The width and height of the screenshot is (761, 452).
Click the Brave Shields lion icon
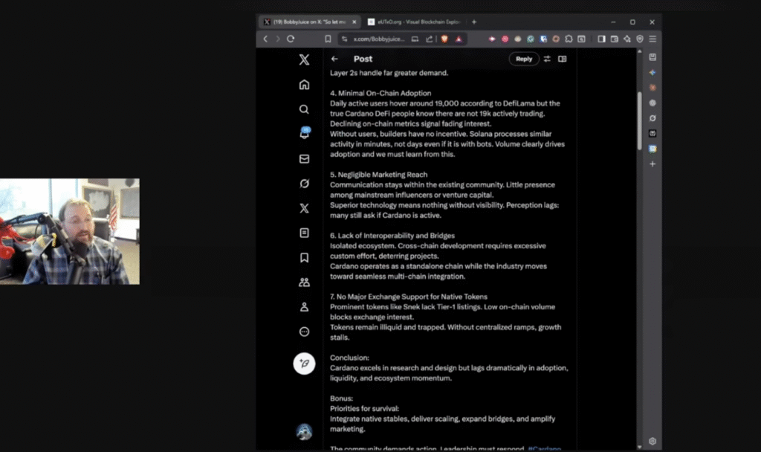[x=445, y=39]
